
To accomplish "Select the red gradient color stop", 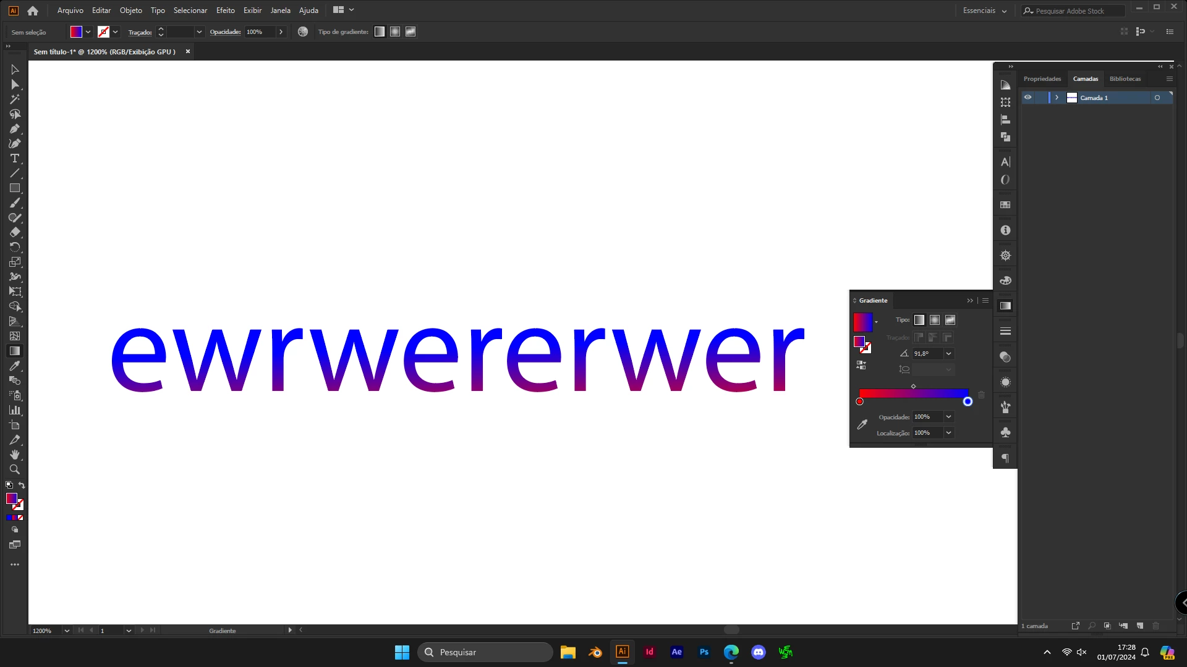I will coord(859,402).
